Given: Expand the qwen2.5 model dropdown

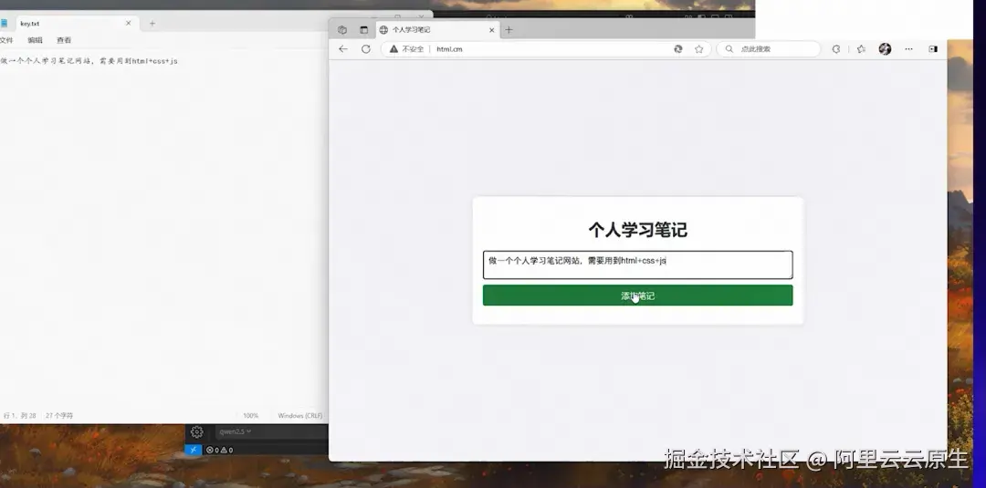Looking at the screenshot, I should tap(236, 431).
